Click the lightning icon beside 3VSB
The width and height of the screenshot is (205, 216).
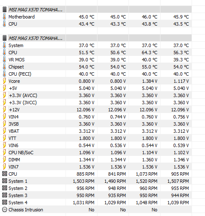click(5, 124)
